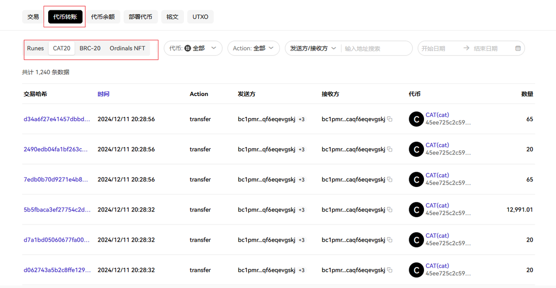The height and width of the screenshot is (288, 556).
Task: Open the 铭文 tab
Action: pyautogui.click(x=172, y=17)
